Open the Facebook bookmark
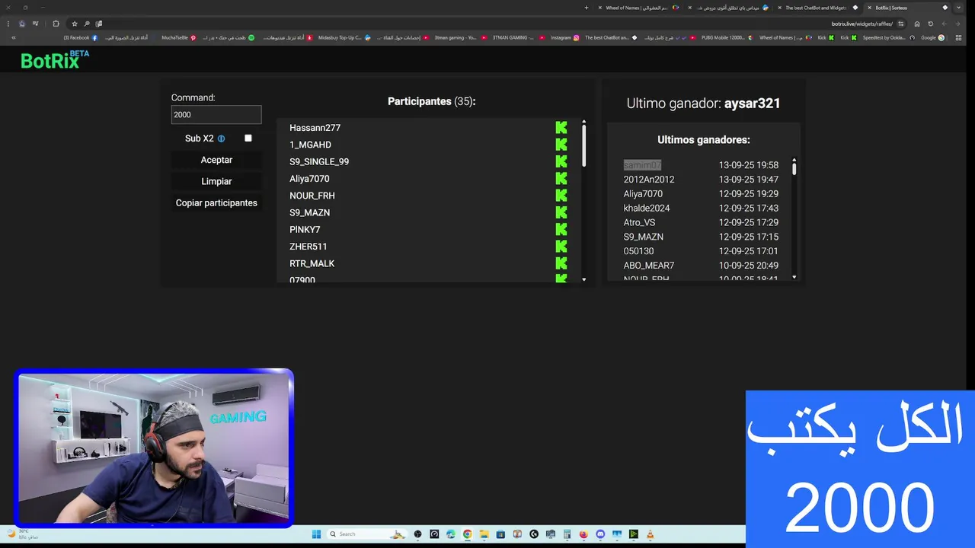The width and height of the screenshot is (975, 548). (x=81, y=37)
